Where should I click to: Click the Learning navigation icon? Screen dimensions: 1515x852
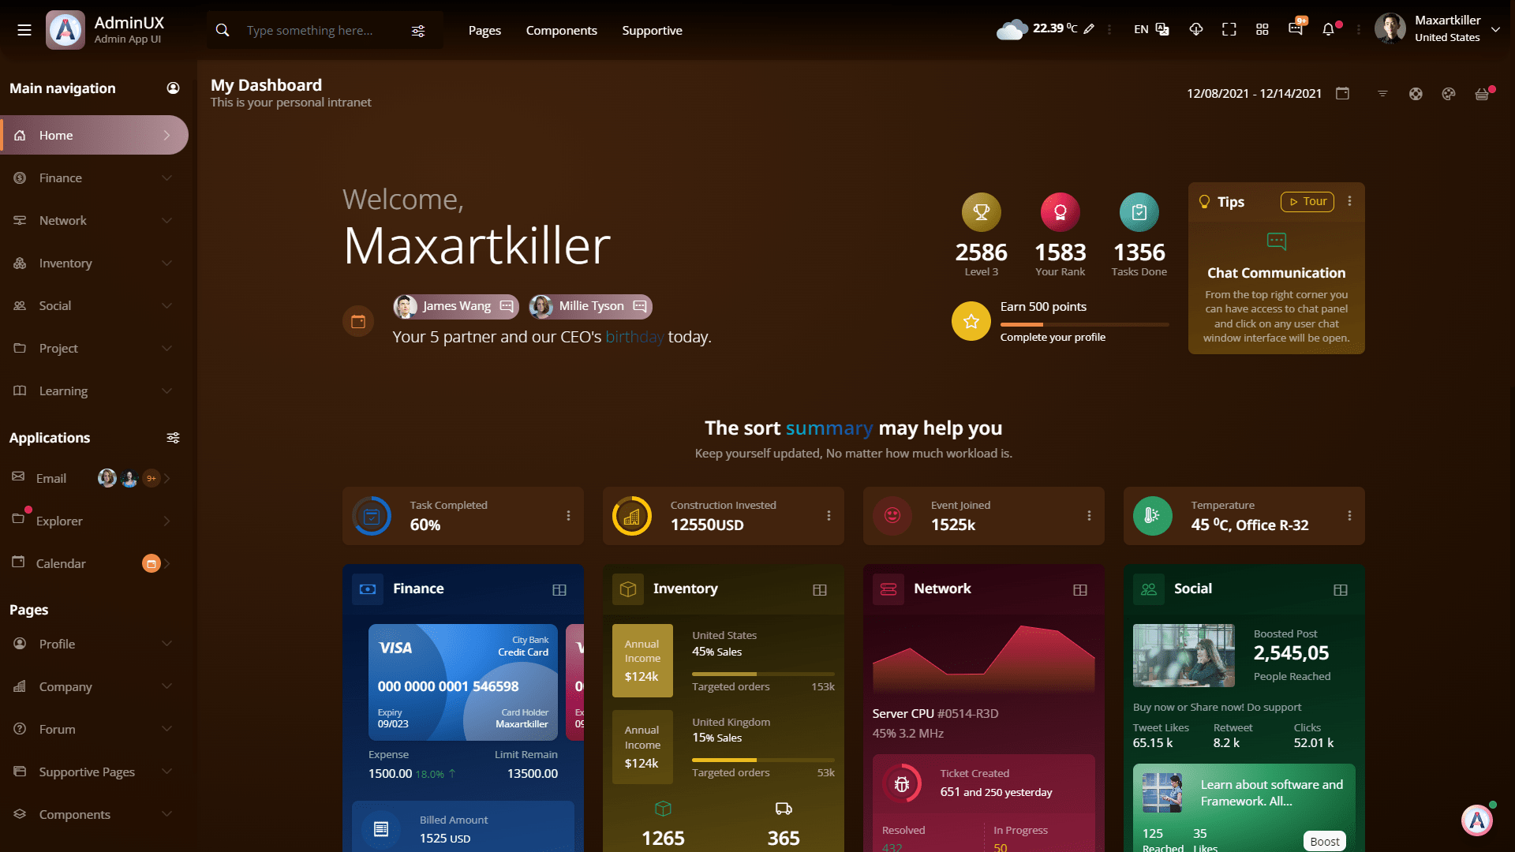20,390
